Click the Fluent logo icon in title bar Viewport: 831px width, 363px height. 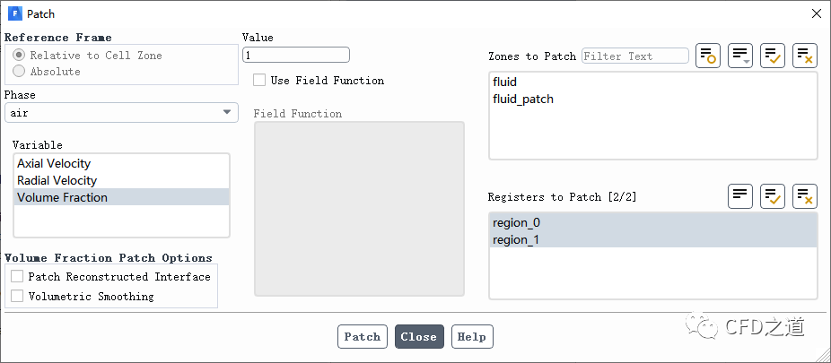click(x=15, y=13)
